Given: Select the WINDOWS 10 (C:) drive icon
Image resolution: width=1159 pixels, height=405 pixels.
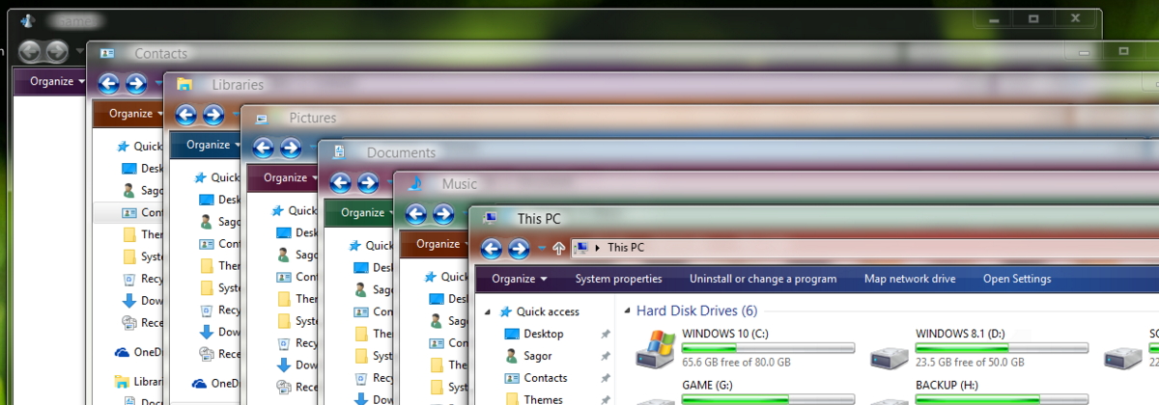Looking at the screenshot, I should pos(655,348).
